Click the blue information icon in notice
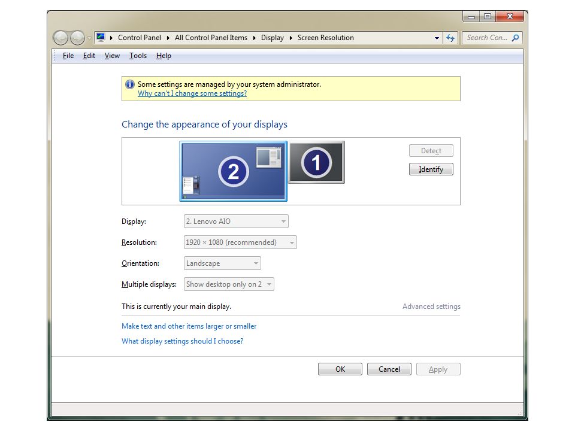Viewport: 575px width, 431px height. click(x=130, y=84)
